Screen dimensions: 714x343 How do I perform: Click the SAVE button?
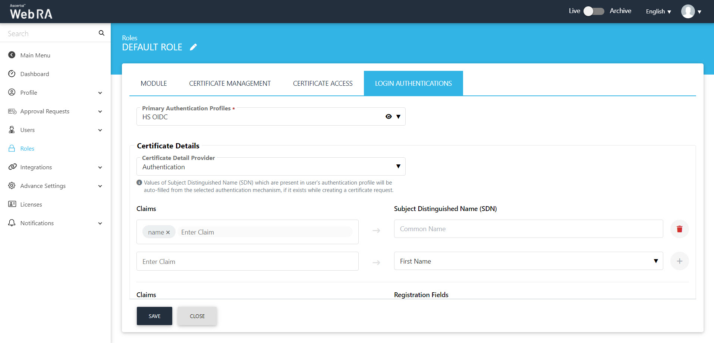(x=154, y=316)
